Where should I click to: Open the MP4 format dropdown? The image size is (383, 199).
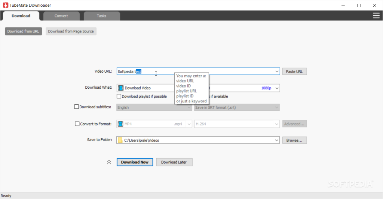point(154,124)
